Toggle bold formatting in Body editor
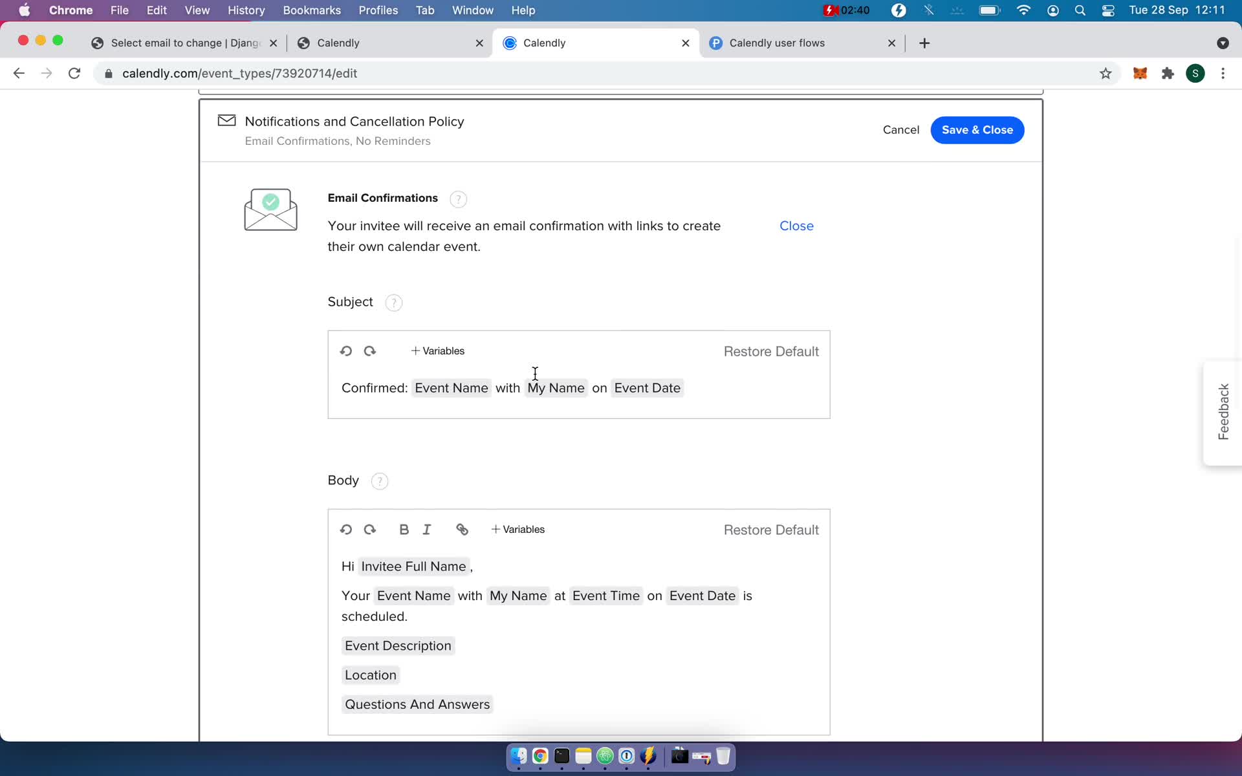 coord(403,529)
